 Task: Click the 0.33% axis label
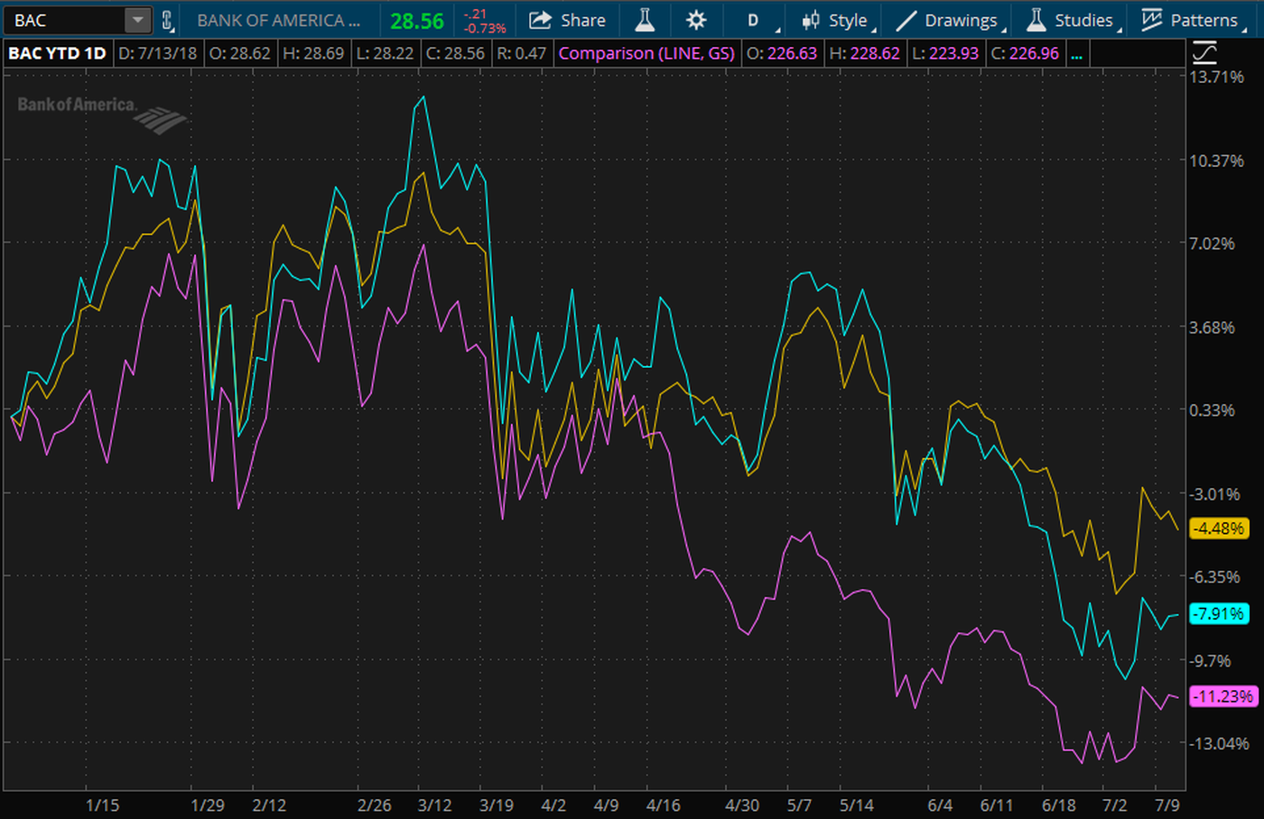pos(1213,410)
